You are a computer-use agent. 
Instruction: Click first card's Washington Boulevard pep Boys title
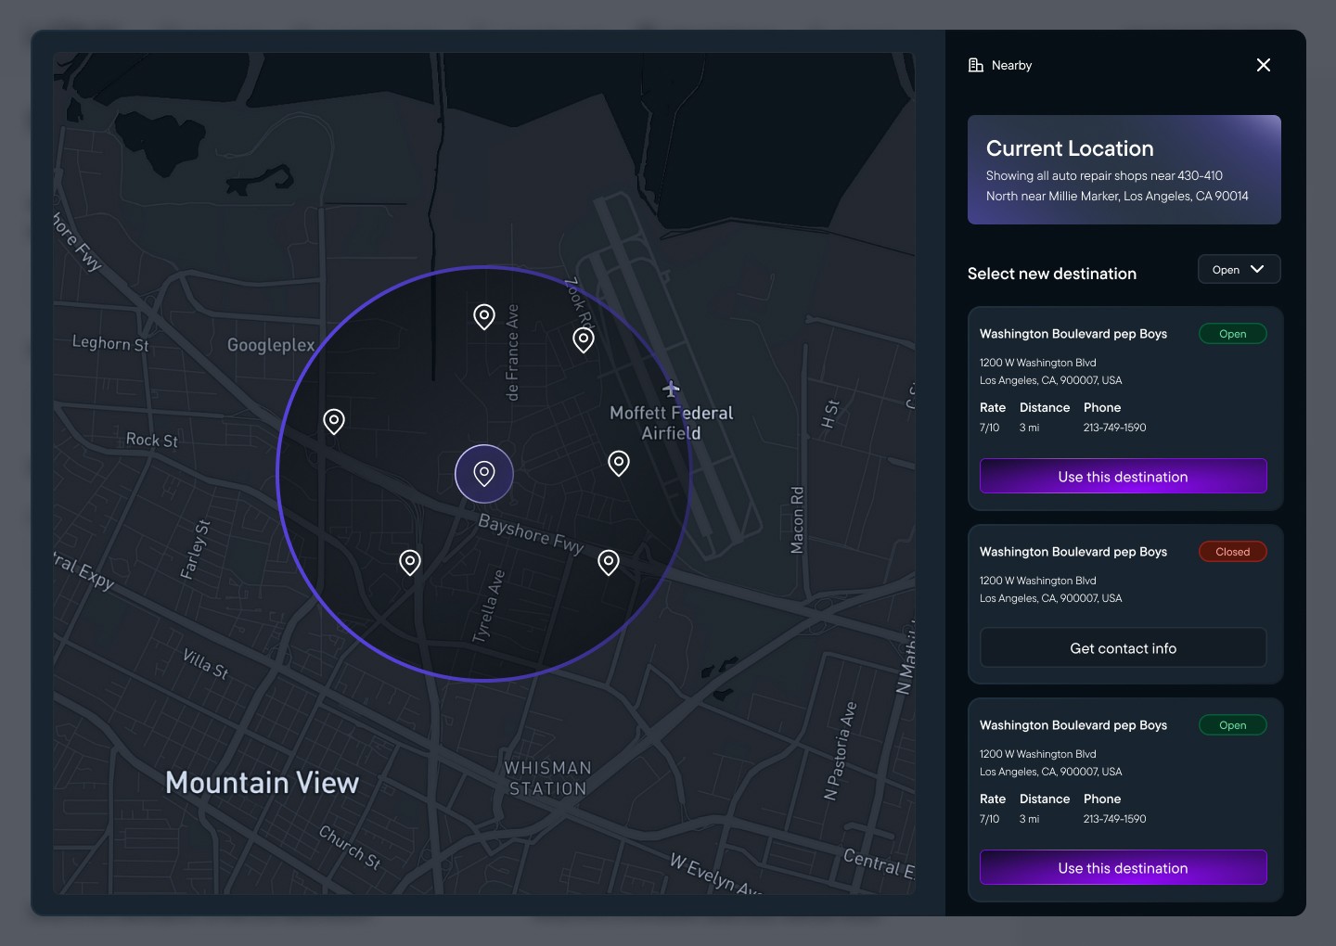click(x=1073, y=334)
